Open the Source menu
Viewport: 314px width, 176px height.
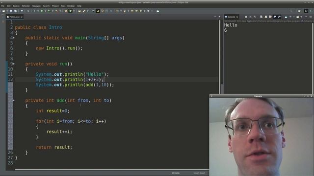(x=16, y=6)
